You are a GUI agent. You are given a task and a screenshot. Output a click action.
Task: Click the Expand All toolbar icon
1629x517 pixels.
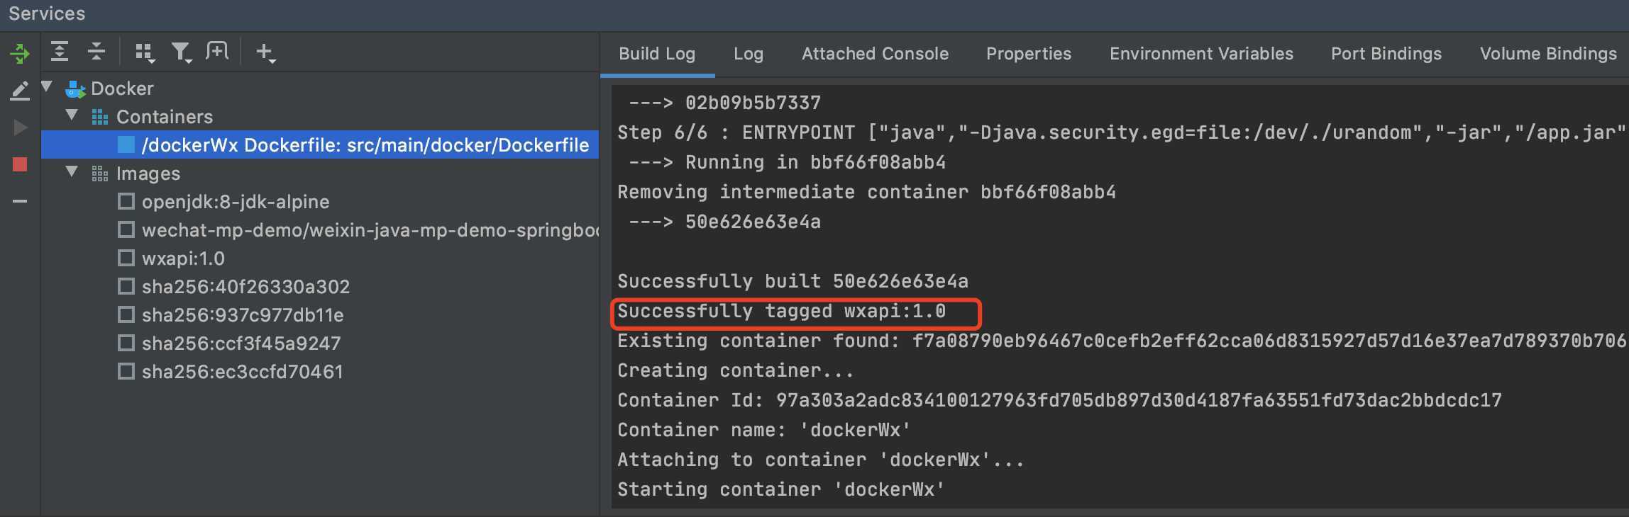(60, 52)
